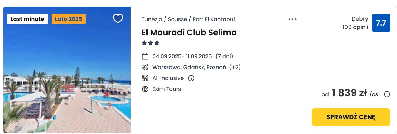Open the 109 opinii reviews link
Screen dimensions: 397x134
[355, 27]
